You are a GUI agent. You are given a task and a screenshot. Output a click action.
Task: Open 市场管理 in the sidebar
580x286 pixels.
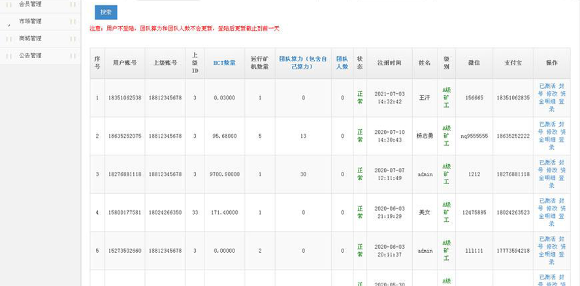30,22
